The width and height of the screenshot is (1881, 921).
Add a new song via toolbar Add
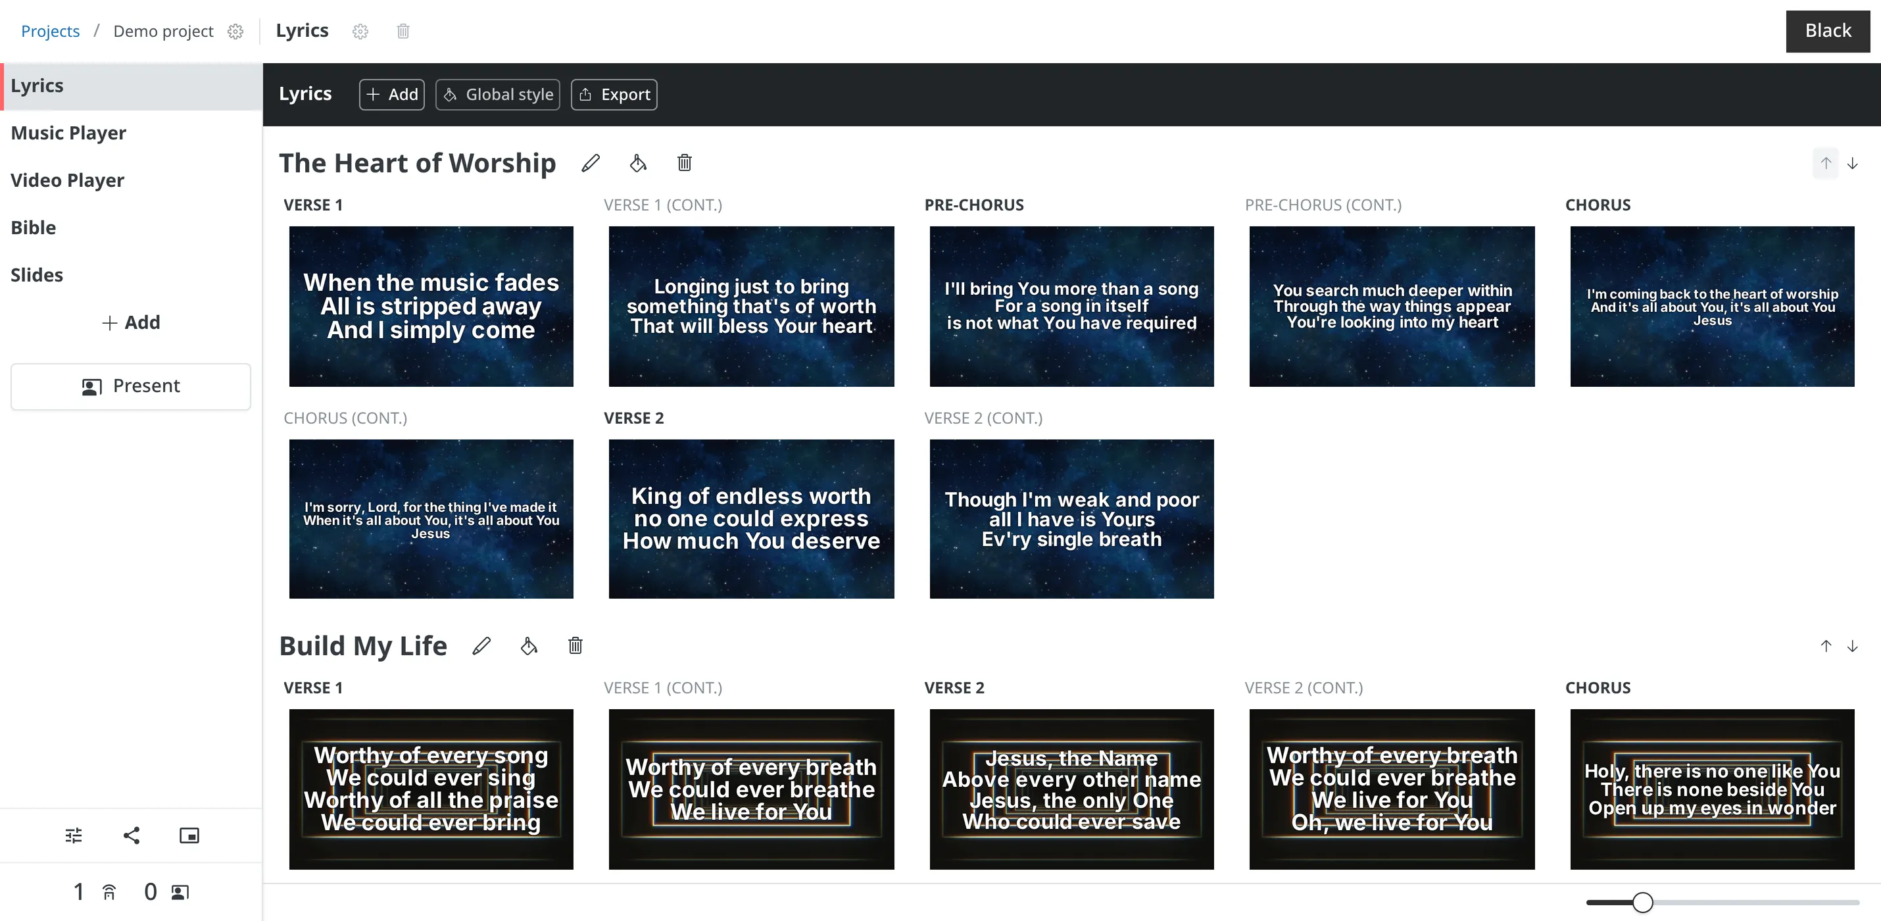(x=392, y=95)
